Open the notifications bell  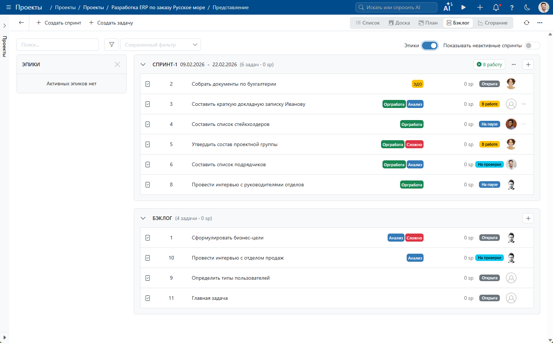click(x=496, y=7)
